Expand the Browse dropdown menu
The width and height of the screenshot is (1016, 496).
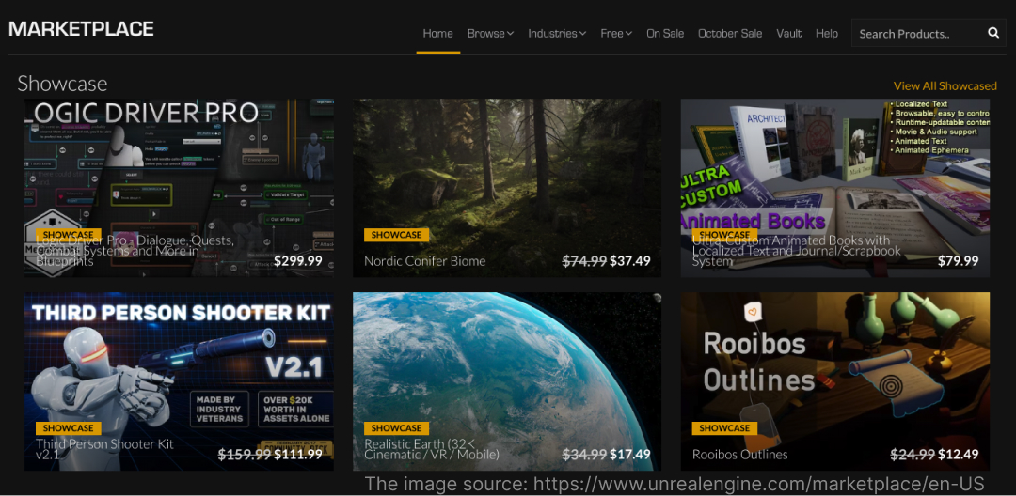click(x=490, y=34)
